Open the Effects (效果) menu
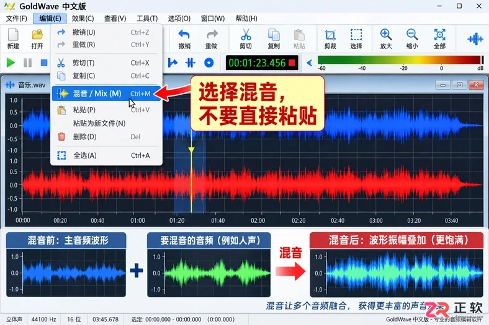Screen dimensions: 489x325 tap(83, 19)
